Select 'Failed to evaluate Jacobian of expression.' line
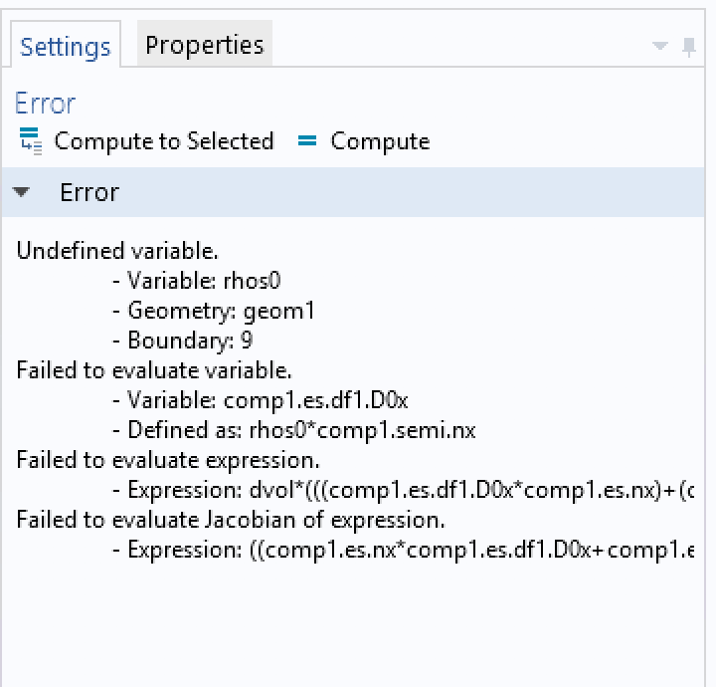This screenshot has width=716, height=687. pyautogui.click(x=230, y=520)
